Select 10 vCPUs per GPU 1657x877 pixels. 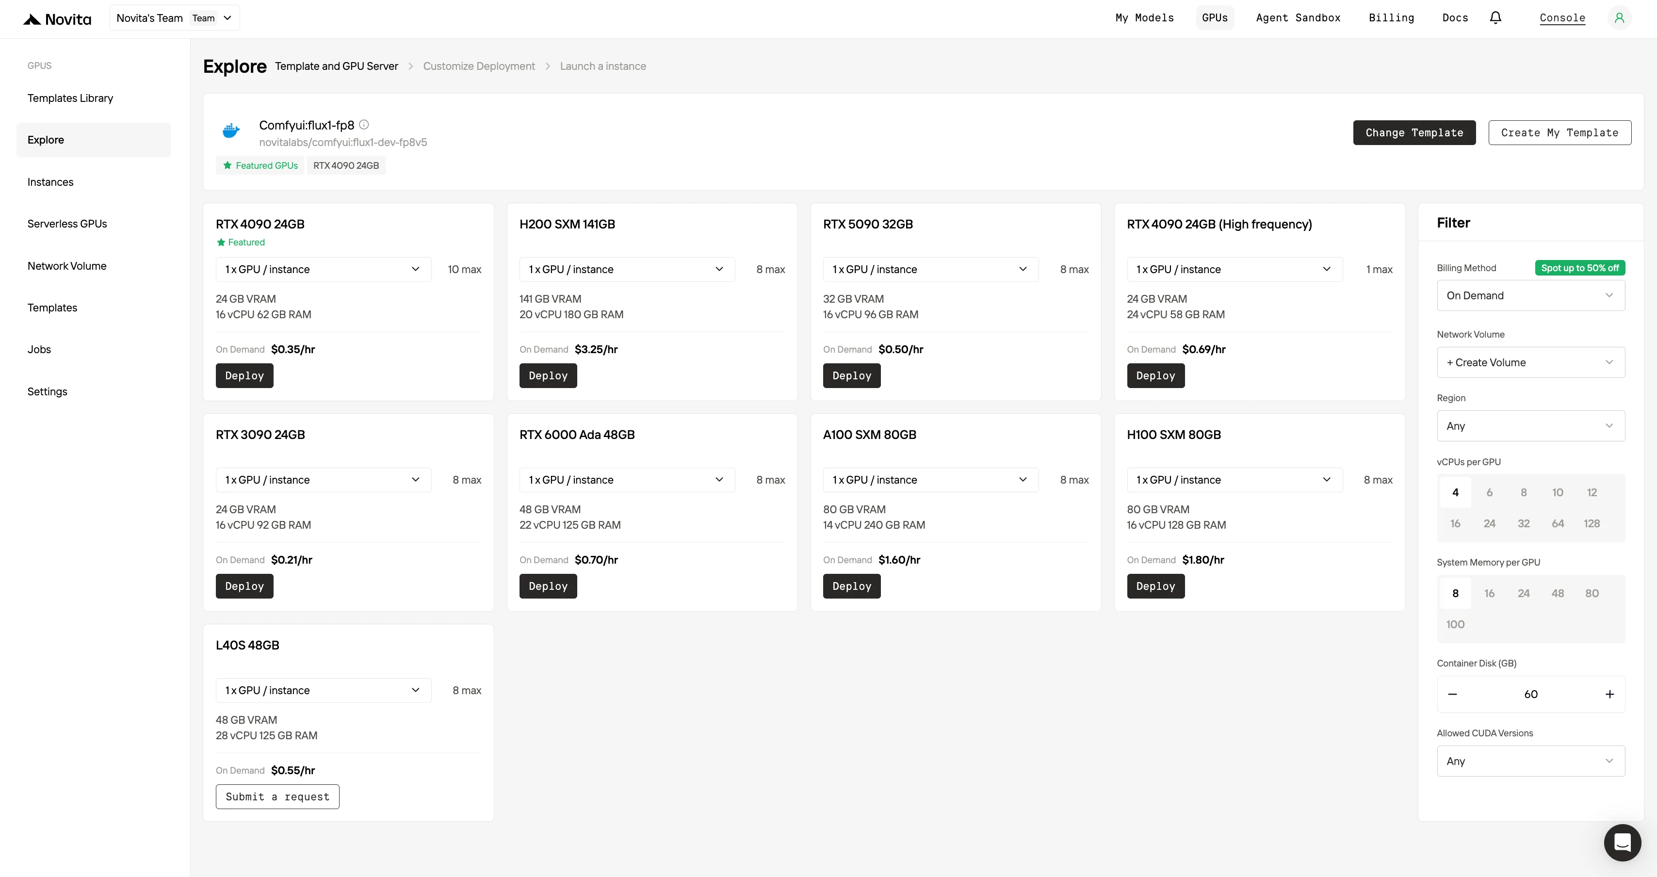click(1557, 492)
